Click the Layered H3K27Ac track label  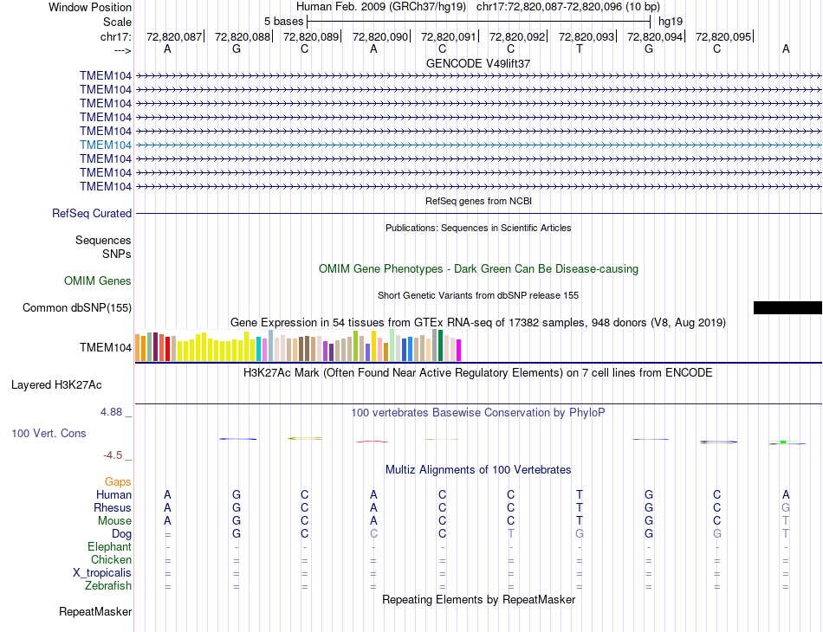(x=56, y=385)
